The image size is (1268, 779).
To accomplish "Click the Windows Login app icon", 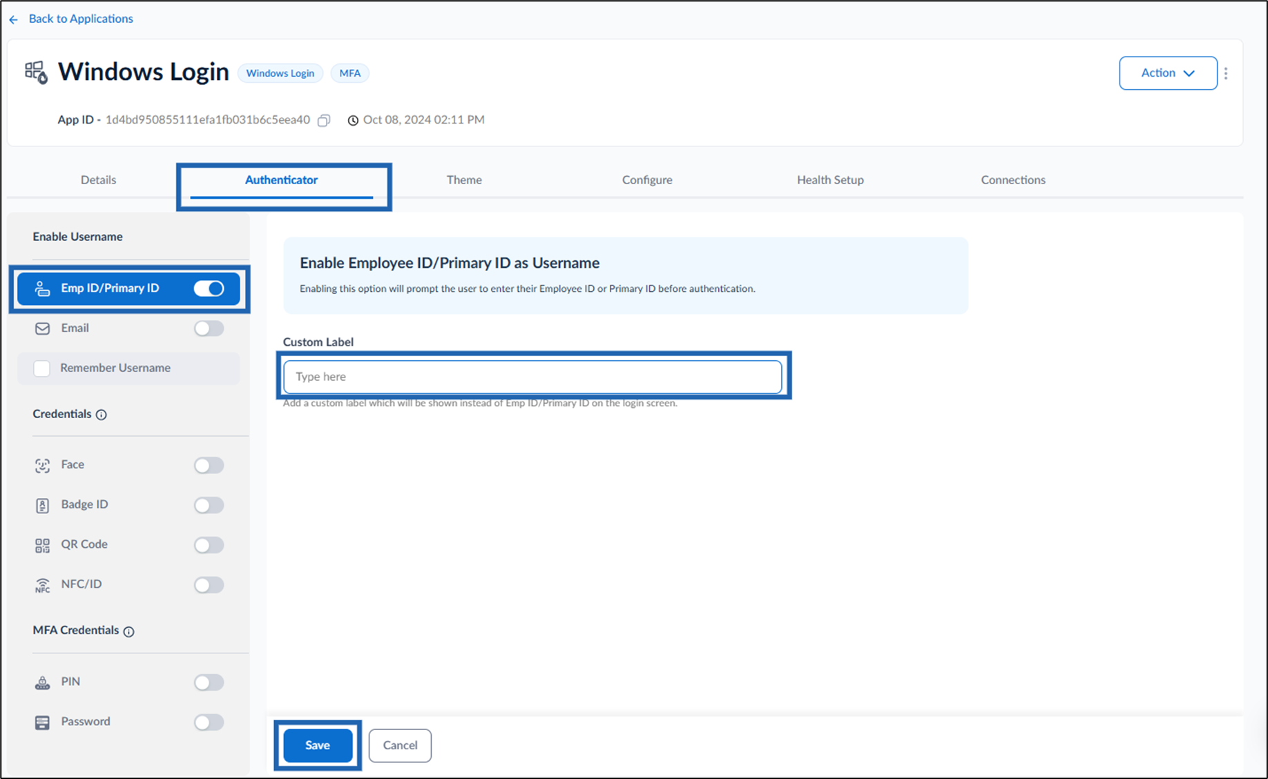I will point(36,72).
